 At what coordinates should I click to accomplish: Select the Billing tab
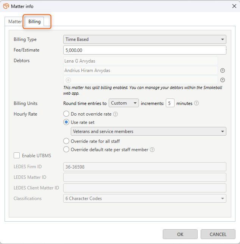pos(34,22)
